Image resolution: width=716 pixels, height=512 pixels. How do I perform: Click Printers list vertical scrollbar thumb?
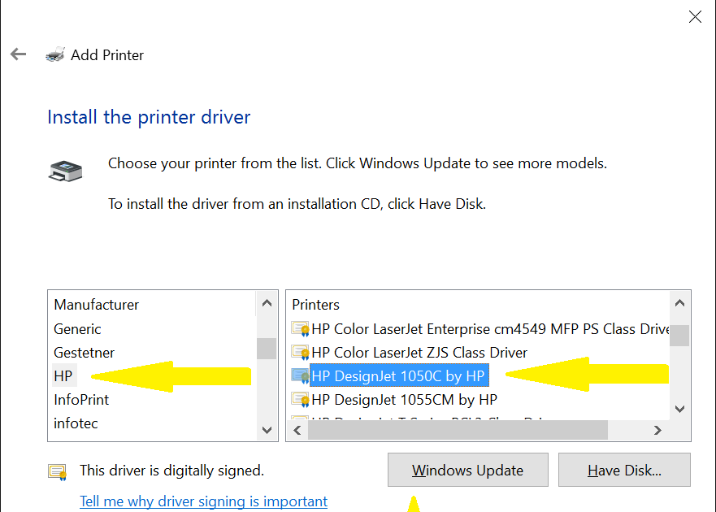coord(679,336)
